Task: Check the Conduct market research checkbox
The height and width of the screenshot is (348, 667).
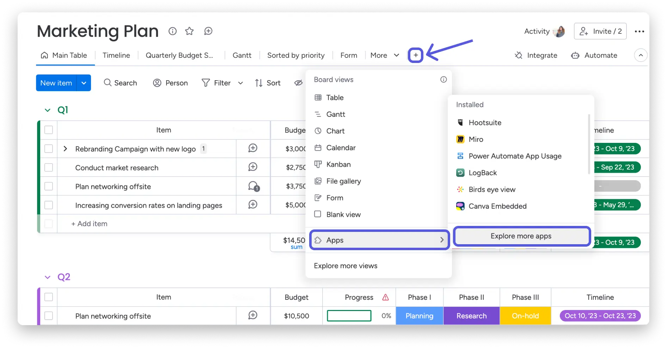Action: (49, 167)
